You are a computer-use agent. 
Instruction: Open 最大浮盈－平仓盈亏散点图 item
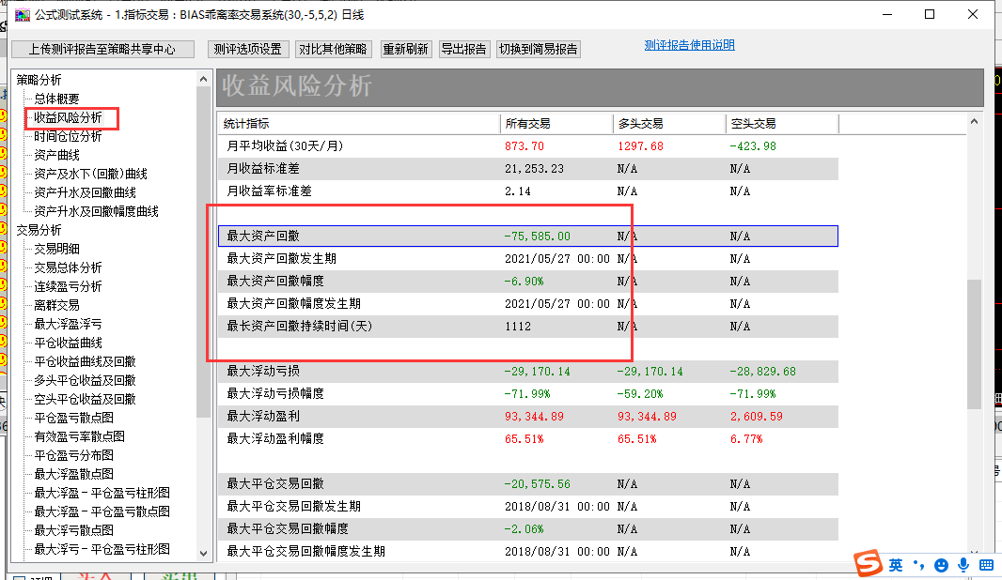tap(102, 511)
